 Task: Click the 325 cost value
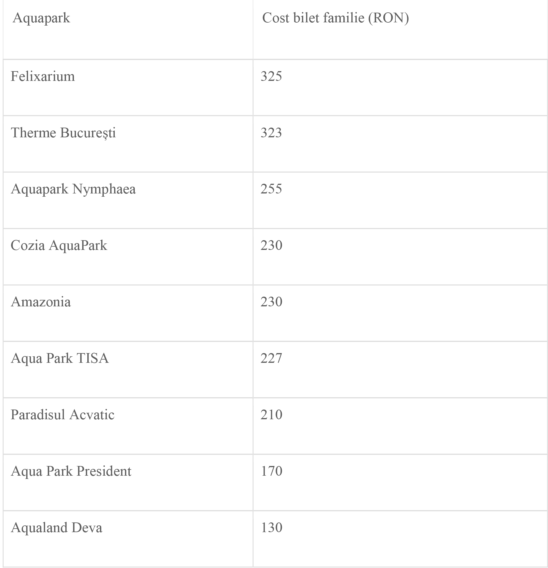271,76
